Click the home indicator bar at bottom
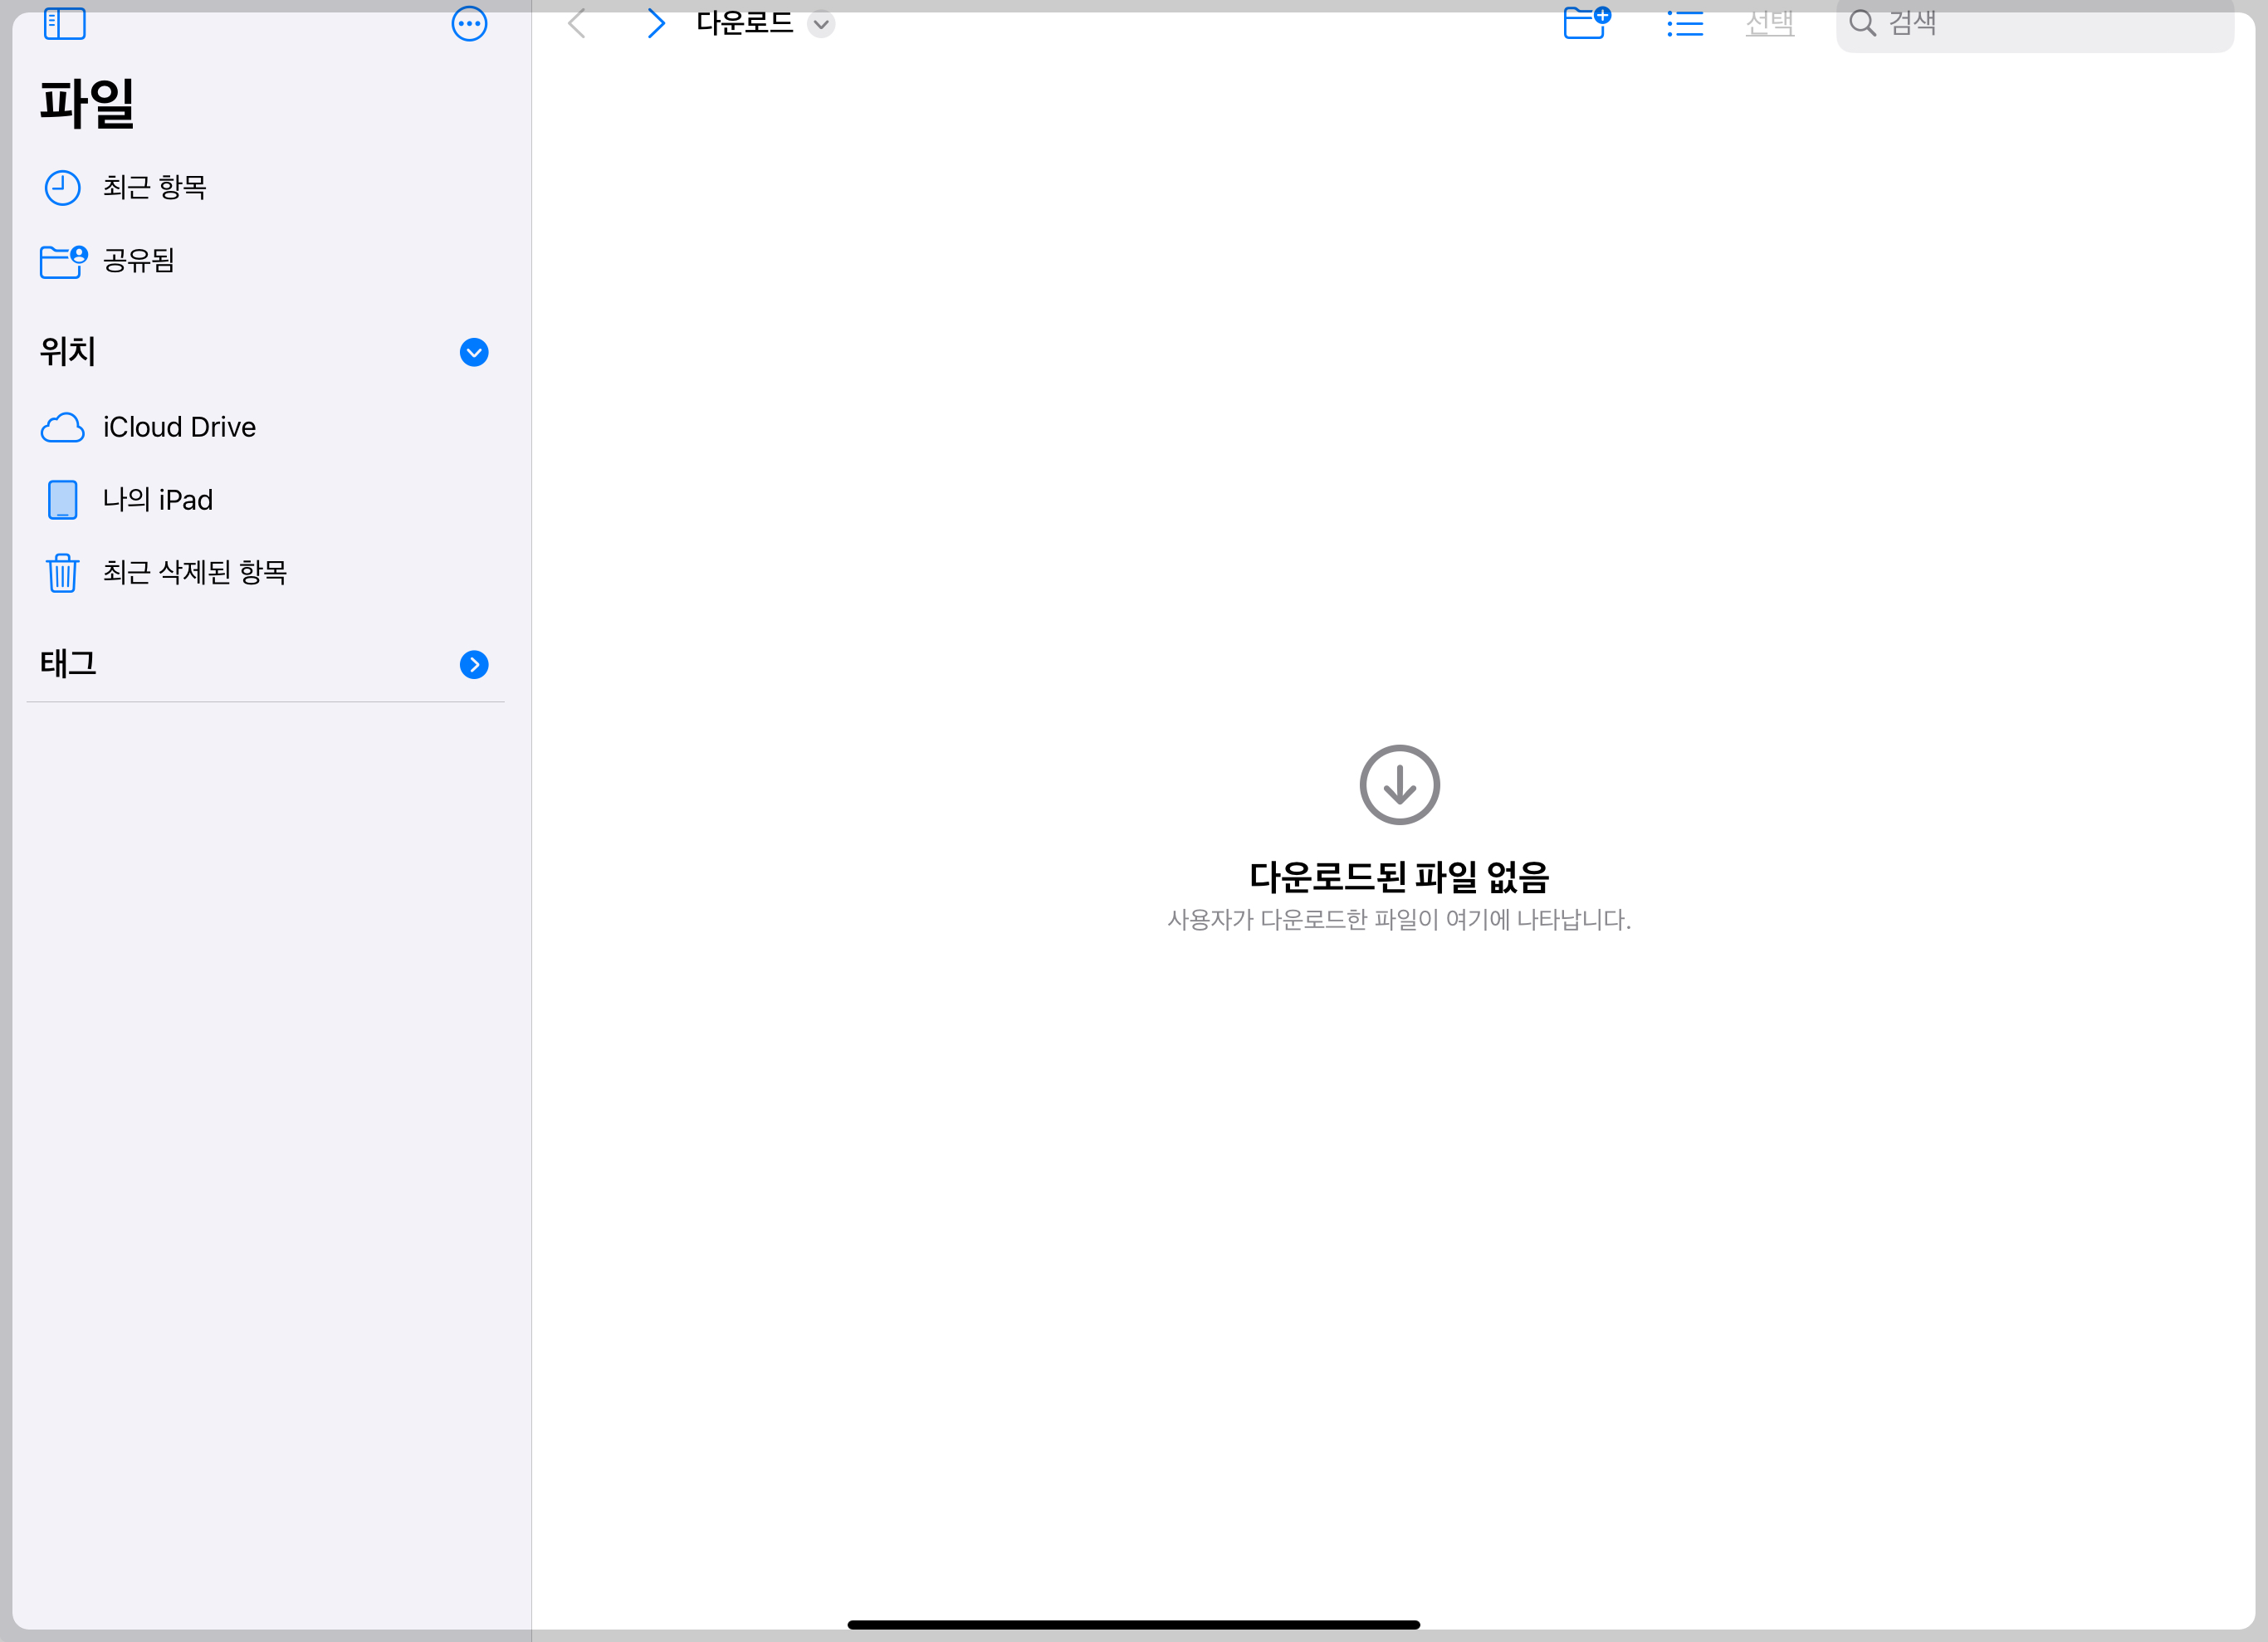2268x1642 pixels. pyautogui.click(x=1133, y=1625)
